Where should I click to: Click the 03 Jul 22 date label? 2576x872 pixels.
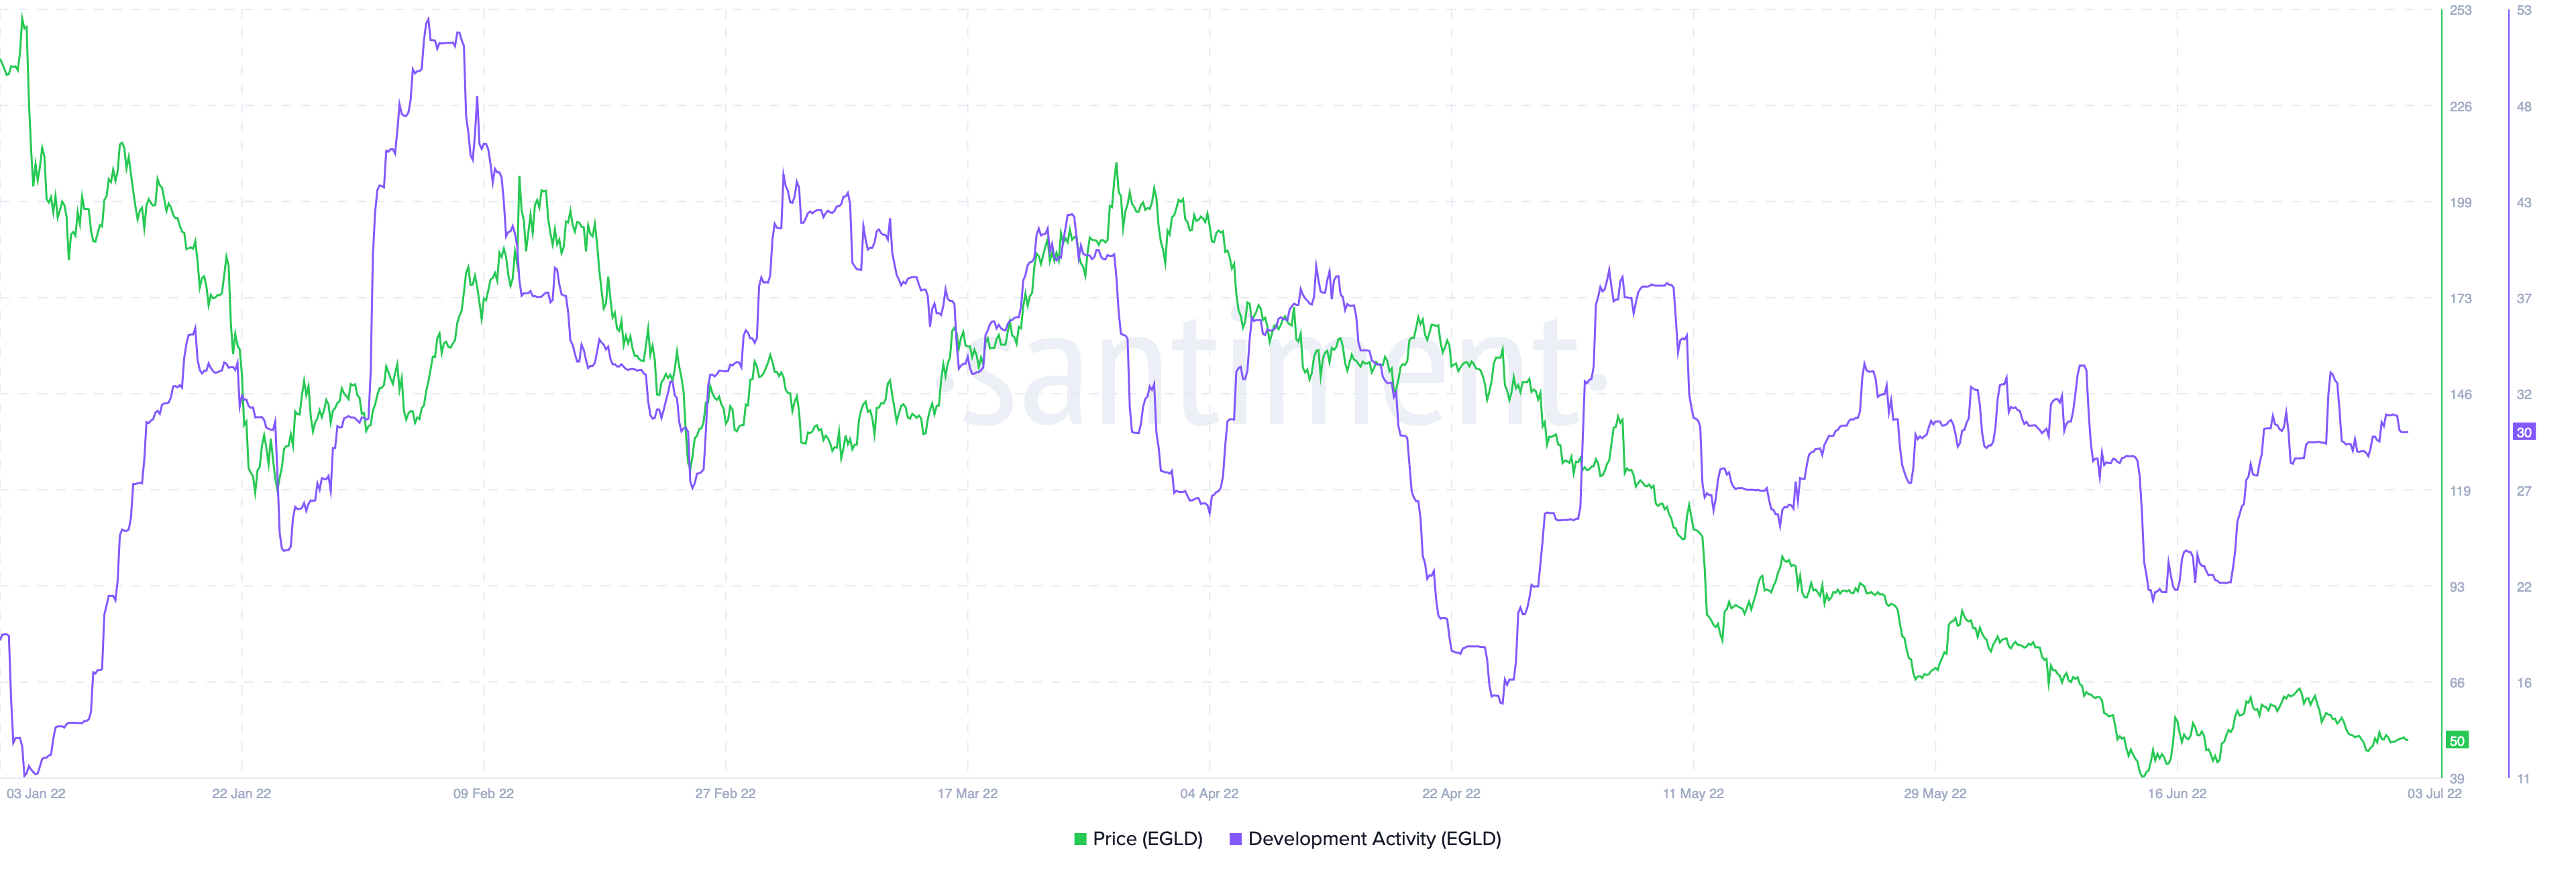pos(2434,794)
